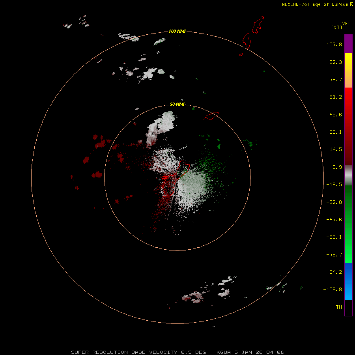
Task: Click the -47.6 velocity scale value
Action: (x=334, y=220)
